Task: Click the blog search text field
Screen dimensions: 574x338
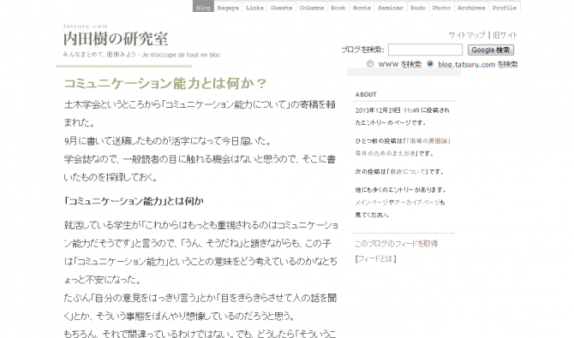Action: (x=425, y=50)
